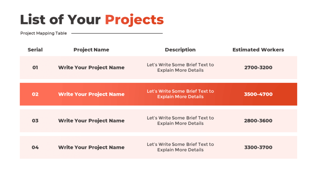Click serial number 01 cell
The width and height of the screenshot is (317, 178).
35,67
